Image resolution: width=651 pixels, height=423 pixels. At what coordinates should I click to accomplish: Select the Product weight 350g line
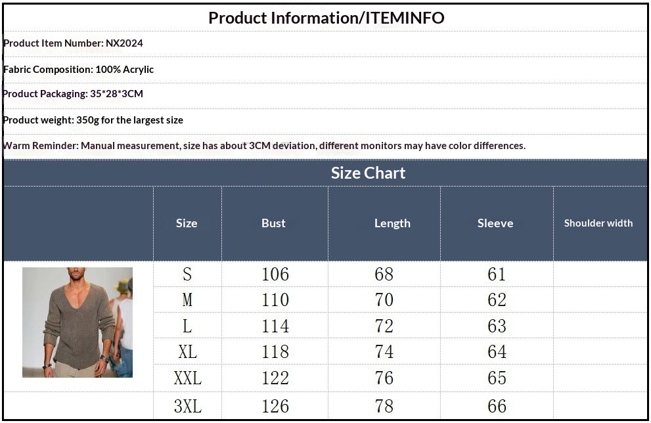pos(93,120)
